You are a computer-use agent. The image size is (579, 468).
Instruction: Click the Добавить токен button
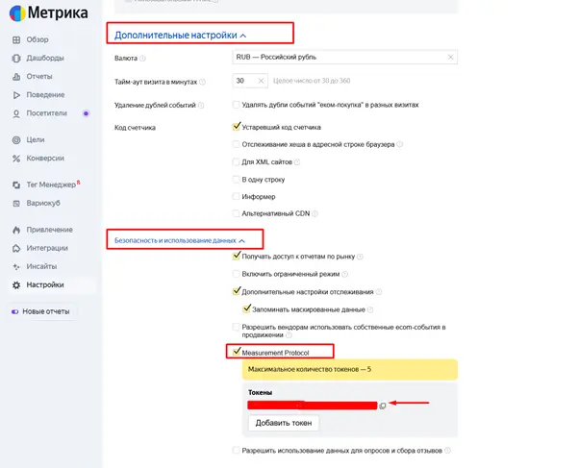(x=283, y=423)
